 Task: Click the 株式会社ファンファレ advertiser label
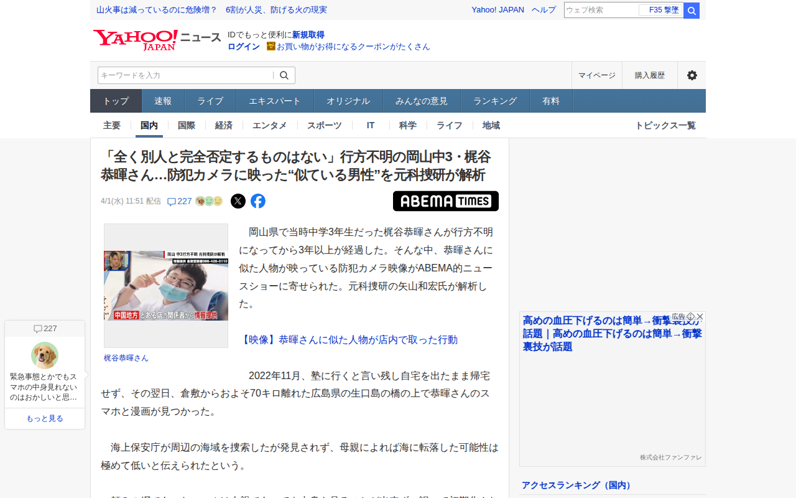(670, 458)
